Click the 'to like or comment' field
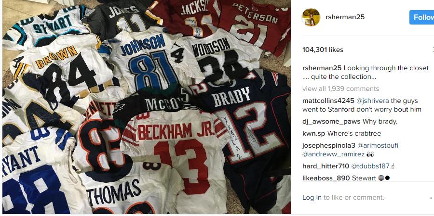434x216 pixels. point(354,198)
